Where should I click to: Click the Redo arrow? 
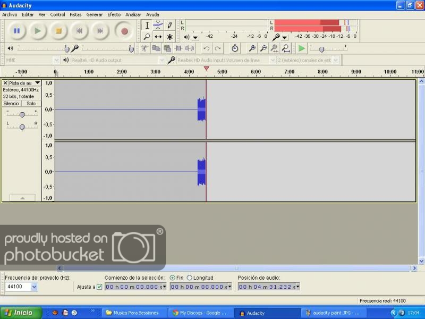tap(217, 48)
